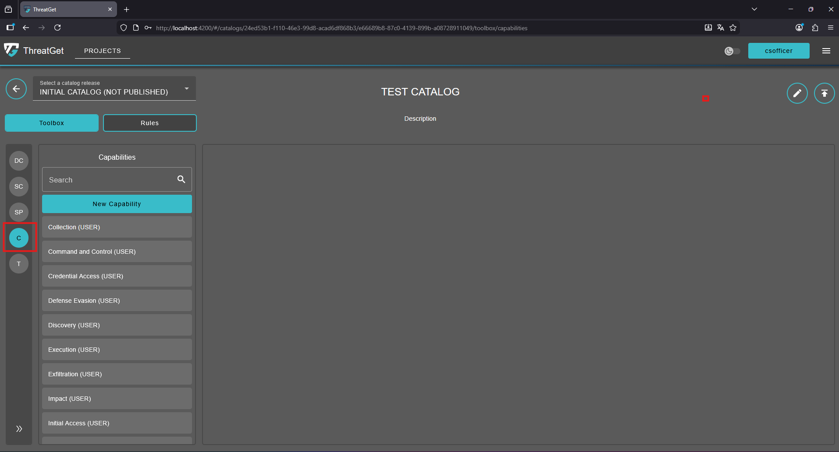Click the back arrow circle button
The image size is (839, 452).
[x=16, y=89]
